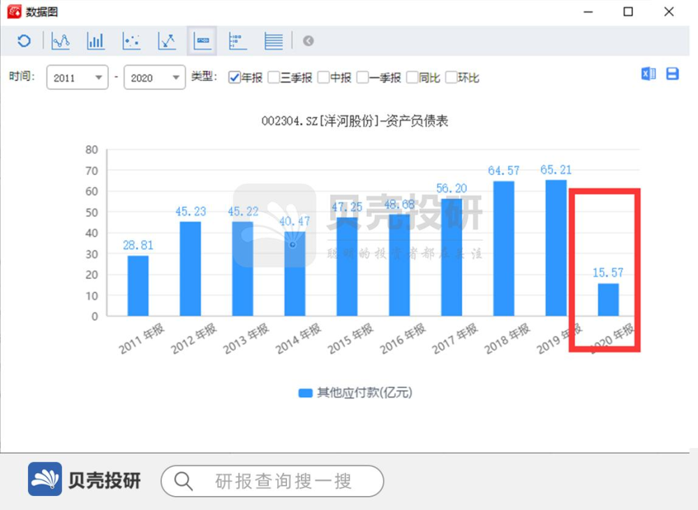Open the data table list icon
The width and height of the screenshot is (698, 510).
[274, 41]
